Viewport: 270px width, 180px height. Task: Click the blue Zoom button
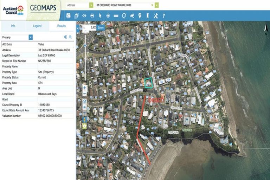(x=101, y=27)
